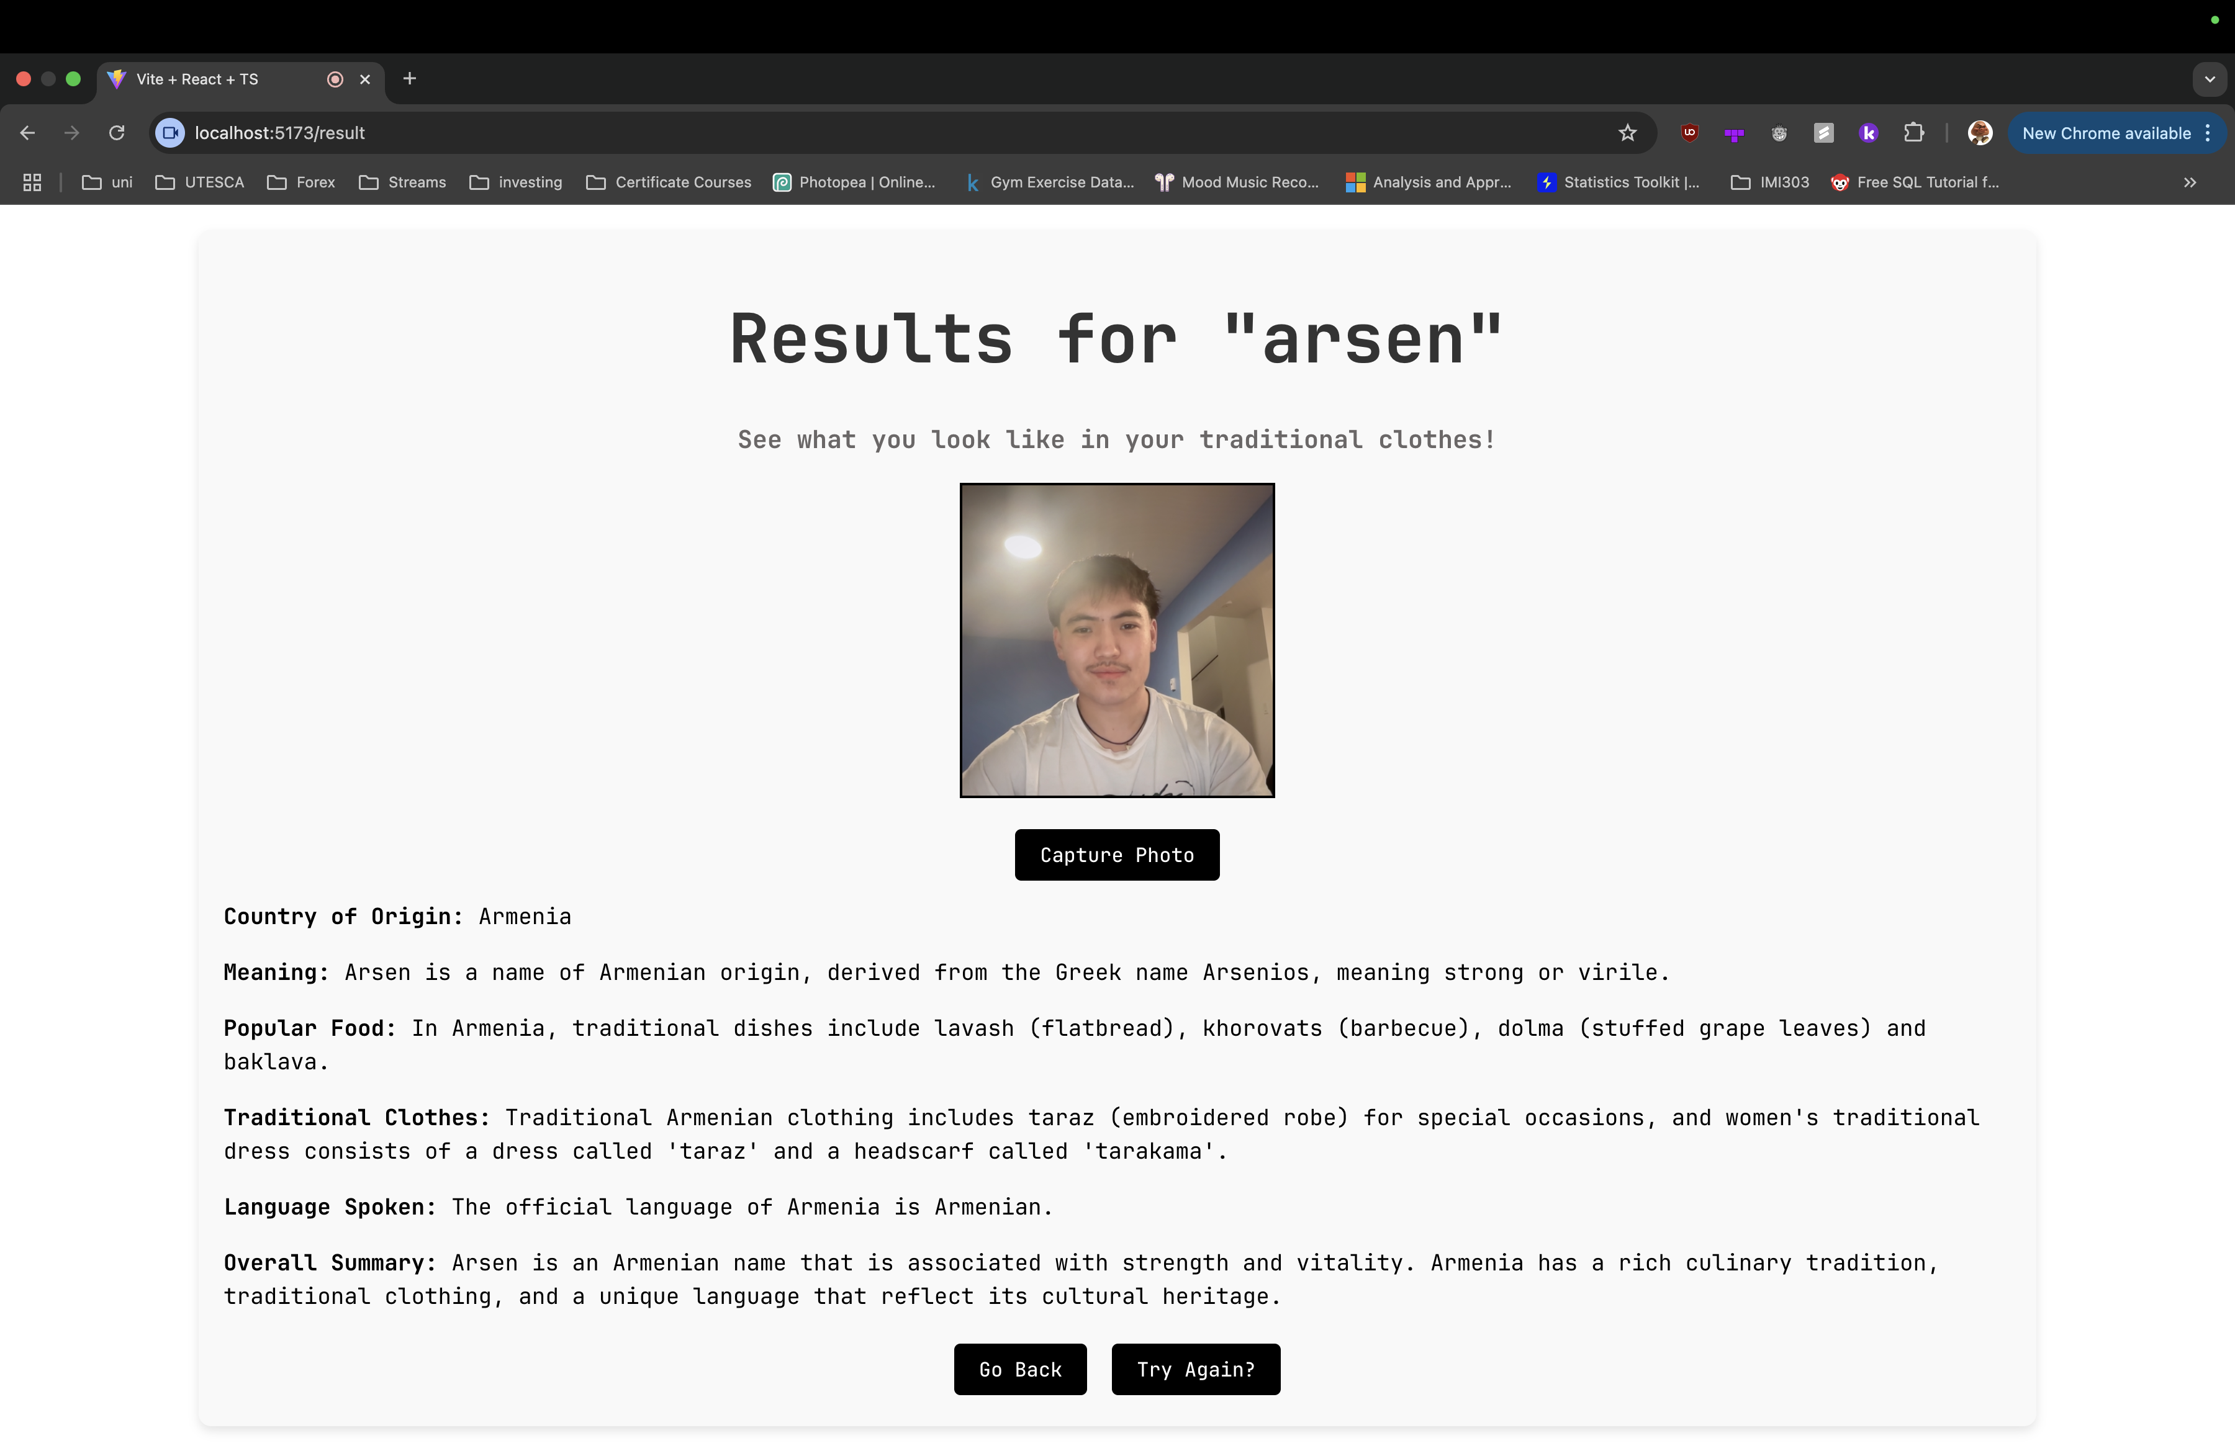Click the browser back arrow

[27, 133]
